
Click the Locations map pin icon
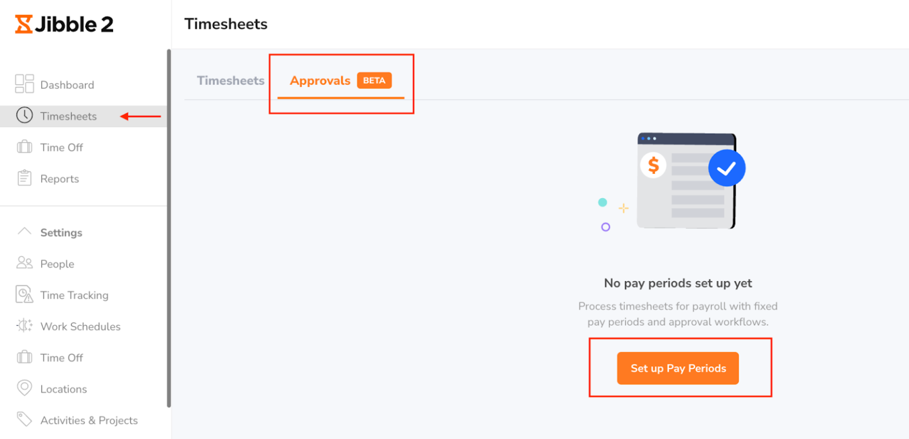coord(24,389)
